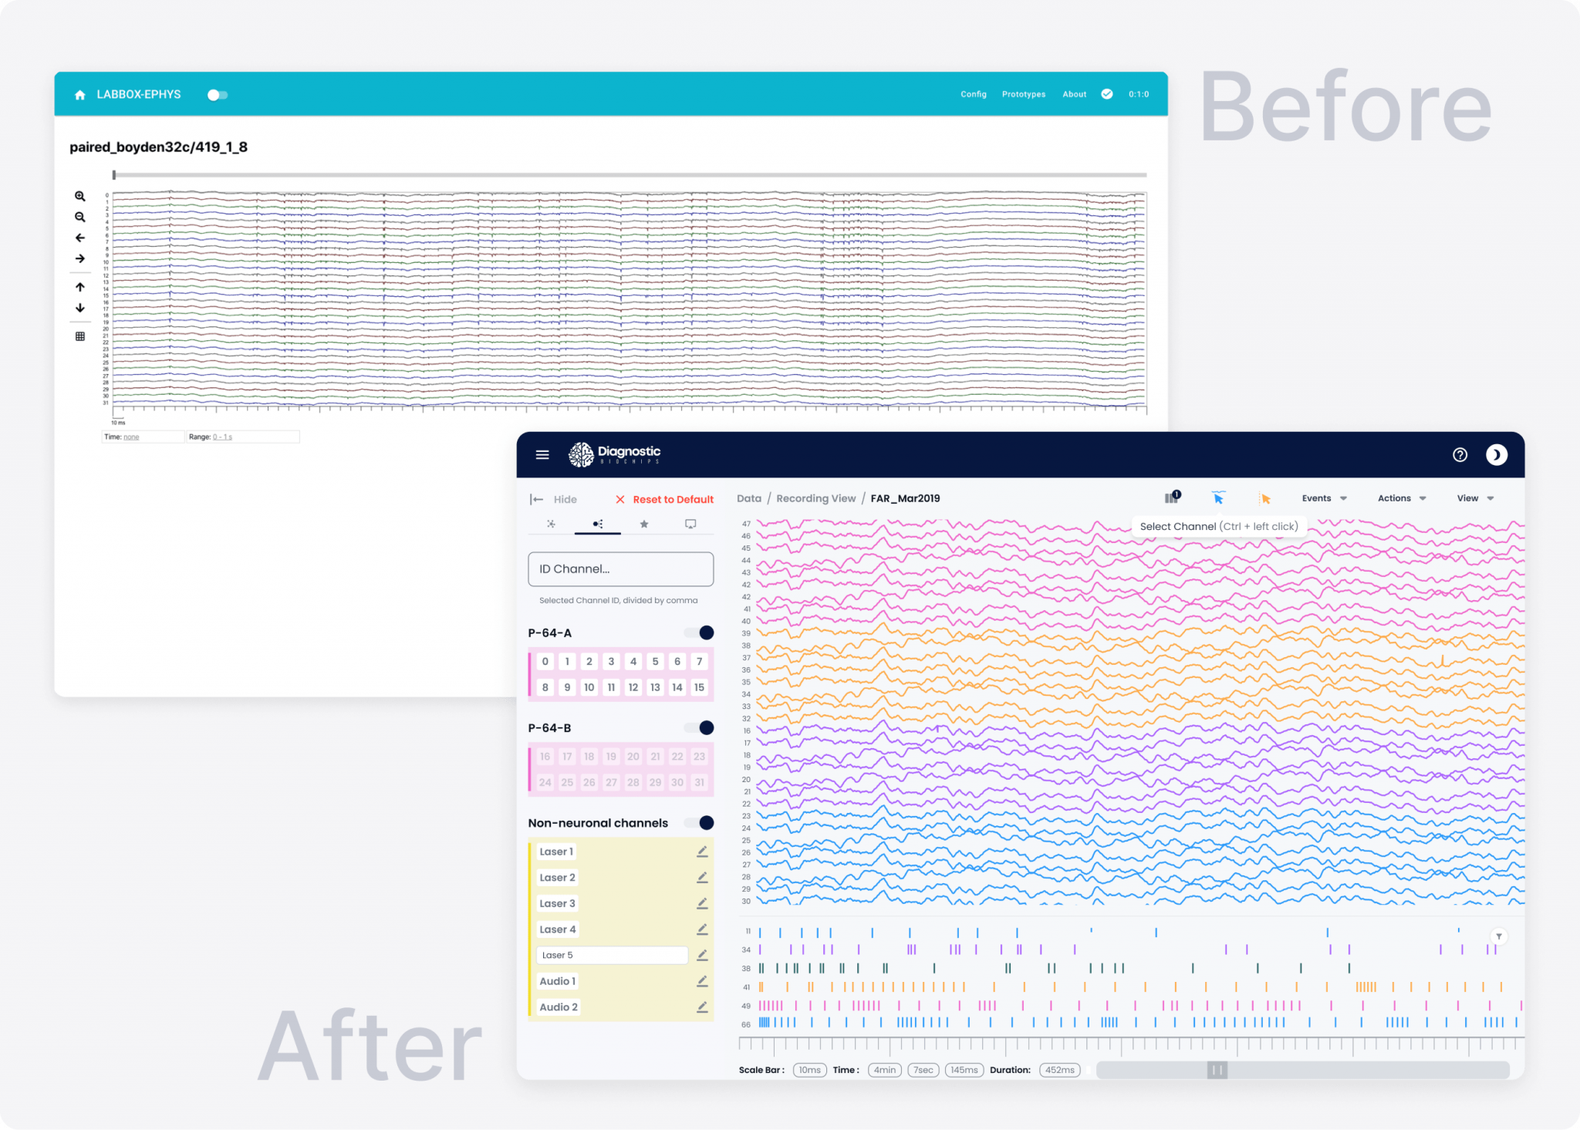Disable the Non-neuronal channels switch
Screen dimensions: 1580x1130
[x=701, y=823]
